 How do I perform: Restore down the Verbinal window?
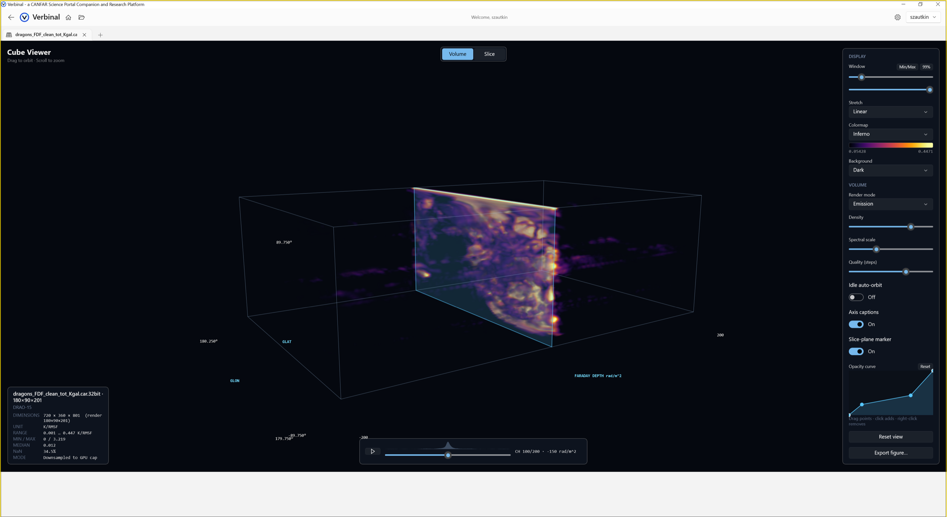(920, 4)
